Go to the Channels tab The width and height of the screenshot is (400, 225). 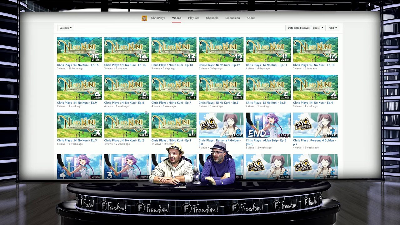coord(212,18)
